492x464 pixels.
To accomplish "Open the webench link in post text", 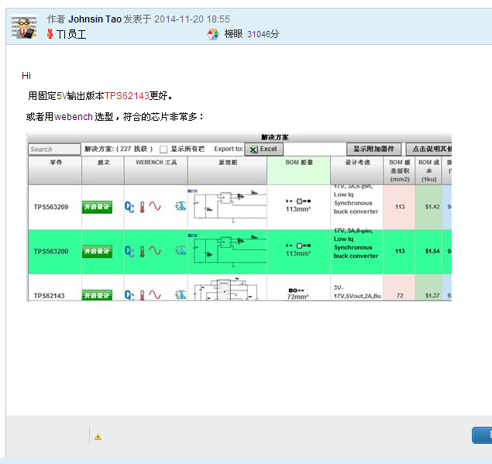I will (73, 117).
